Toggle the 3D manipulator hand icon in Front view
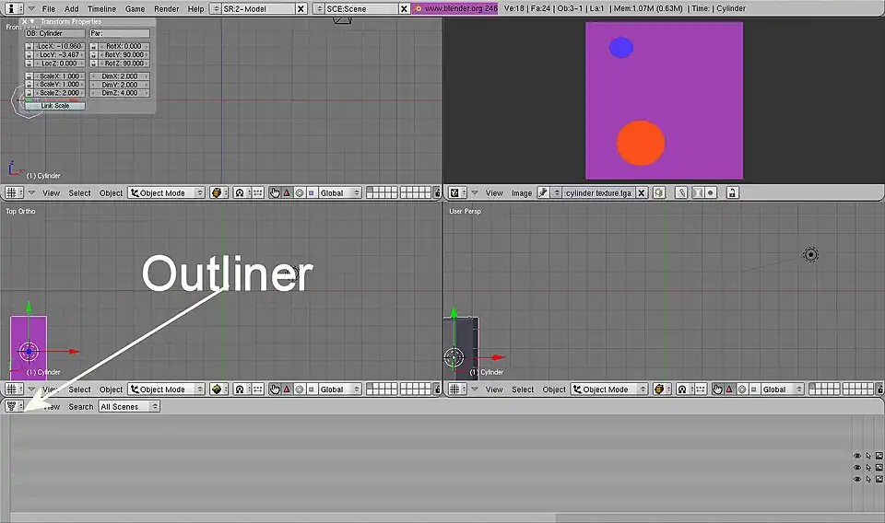This screenshot has height=523, width=885. [x=275, y=193]
